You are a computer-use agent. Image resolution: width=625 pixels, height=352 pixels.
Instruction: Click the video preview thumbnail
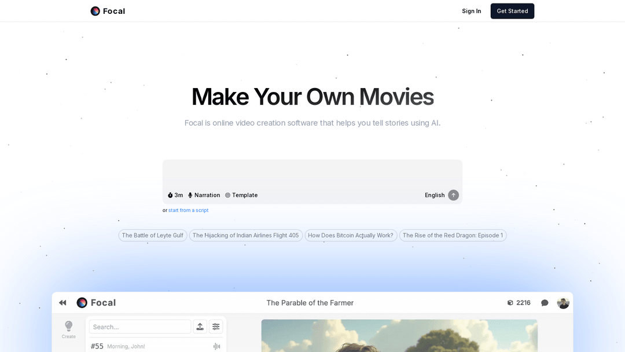click(x=399, y=336)
